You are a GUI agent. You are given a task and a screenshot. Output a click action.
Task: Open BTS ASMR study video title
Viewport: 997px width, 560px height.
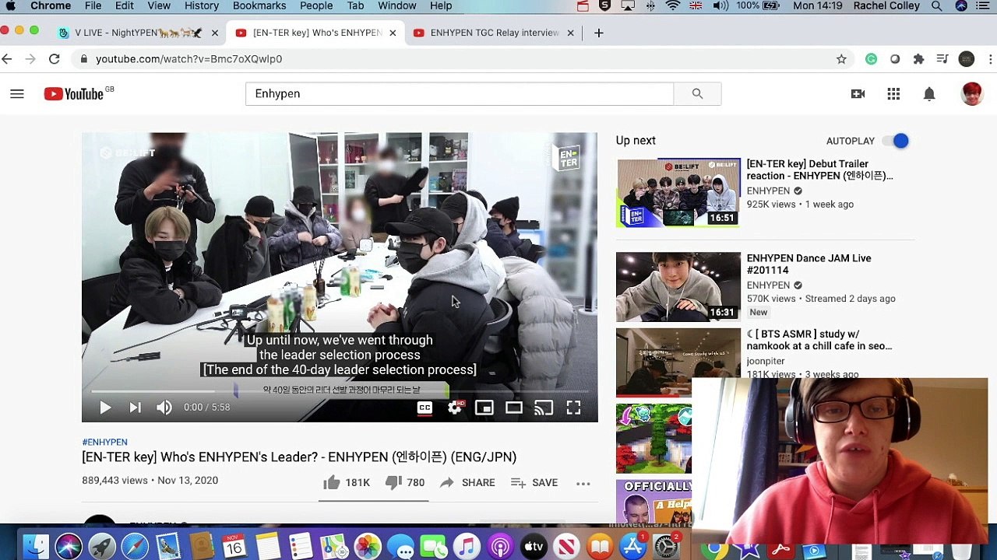click(x=819, y=340)
